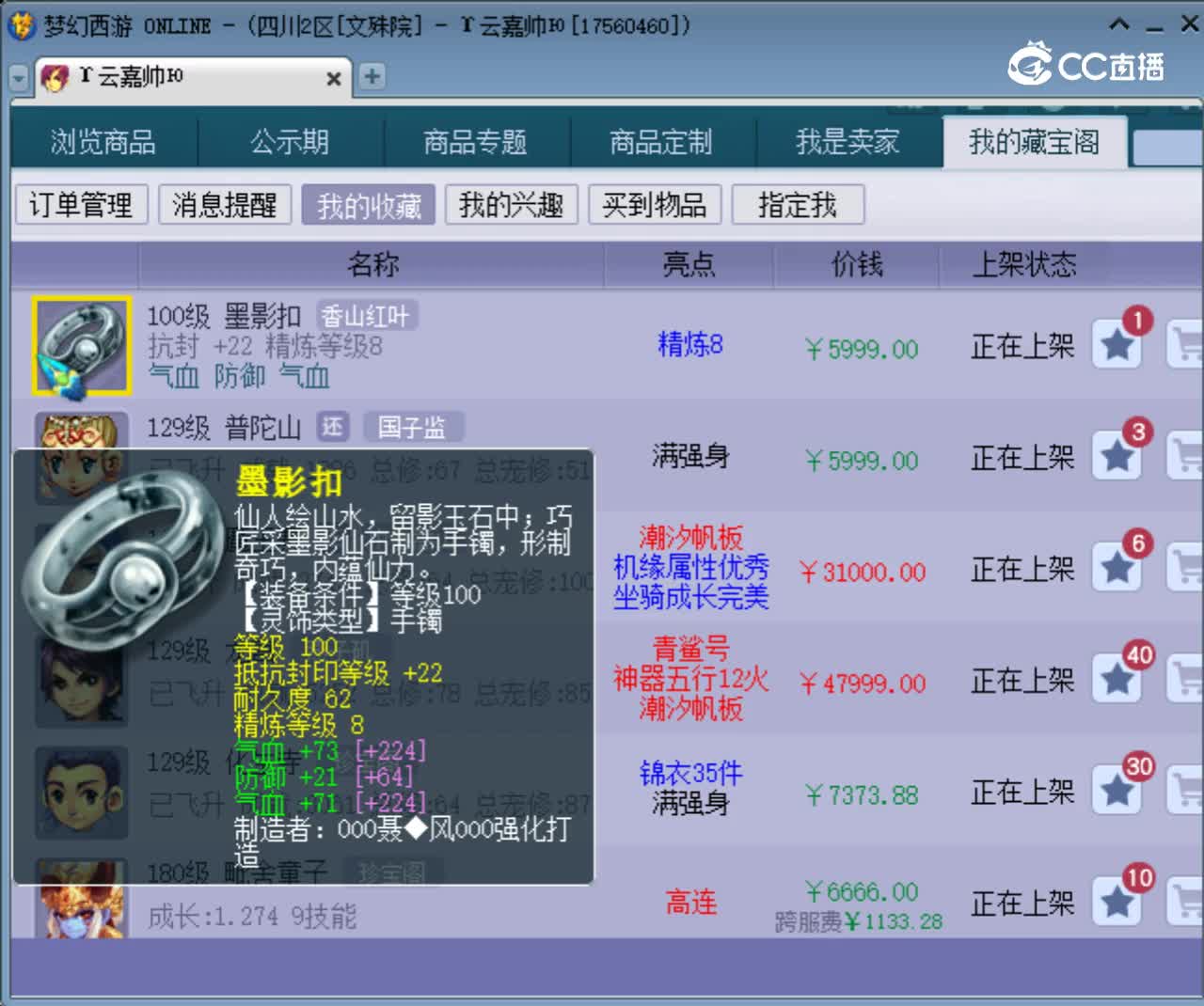Sort by the 价钱 column header
Screen dimensions: 1204x1006
857,264
